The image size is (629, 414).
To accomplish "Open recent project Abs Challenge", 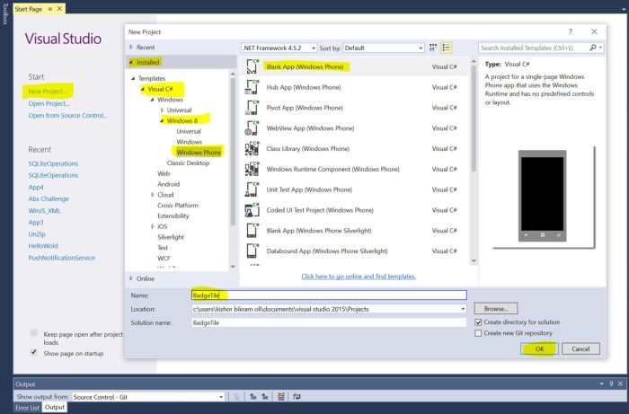I will (49, 198).
